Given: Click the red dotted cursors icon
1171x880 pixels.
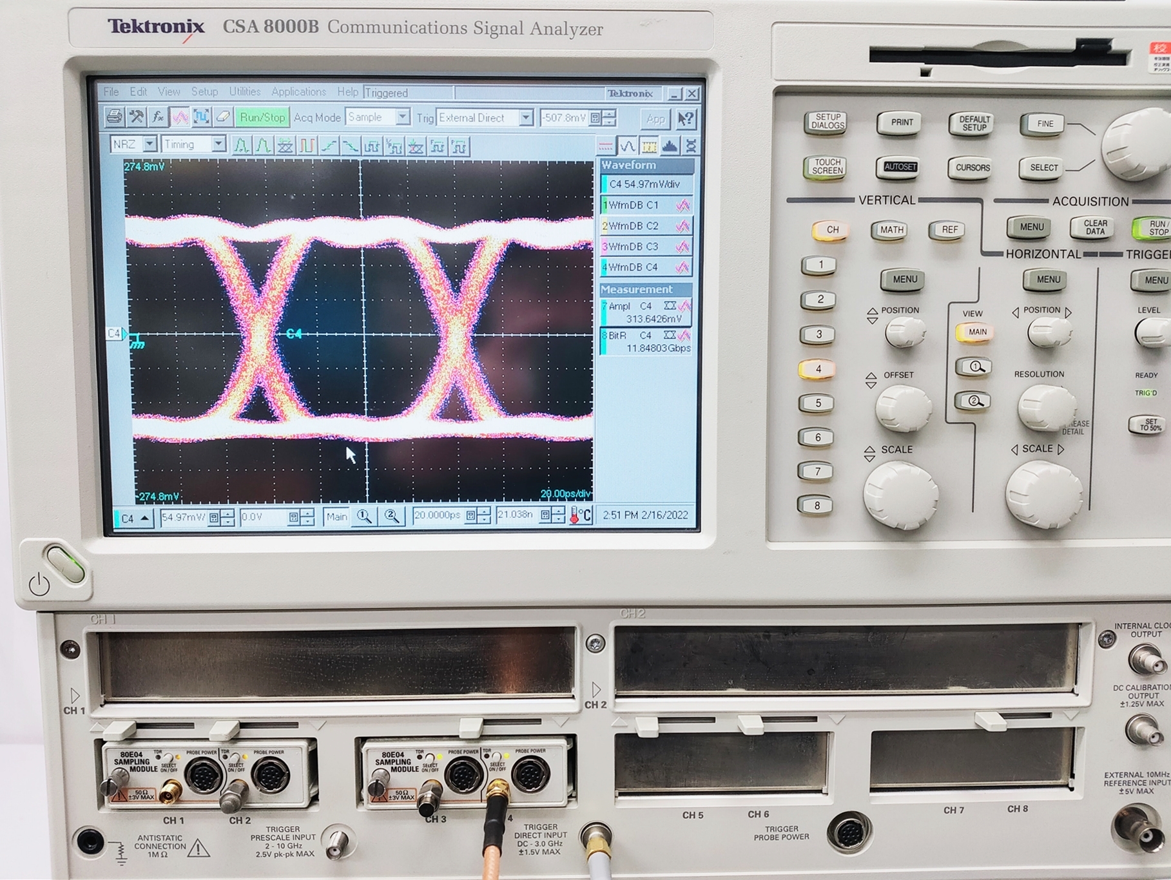Looking at the screenshot, I should [606, 146].
